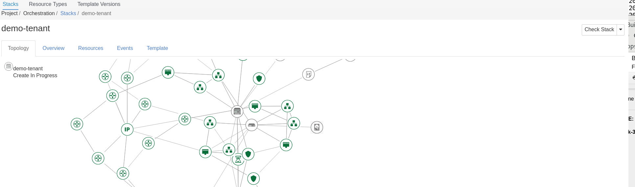Open the Resource Types section
The image size is (635, 187).
pos(48,4)
